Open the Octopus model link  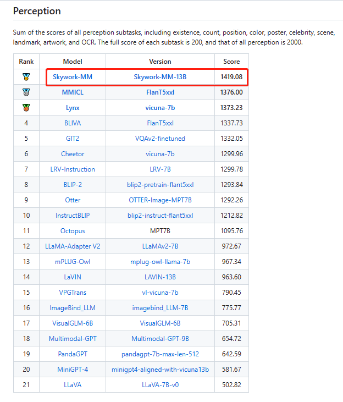73,231
